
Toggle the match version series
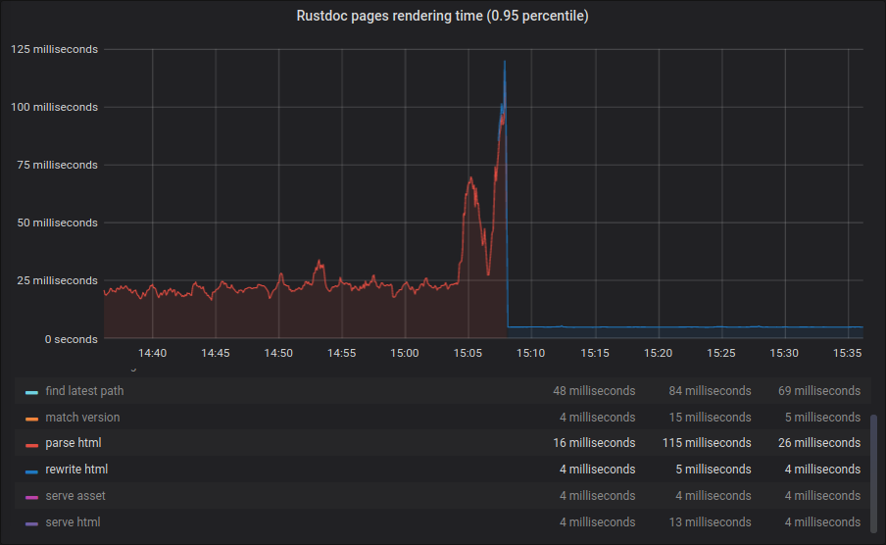(82, 418)
